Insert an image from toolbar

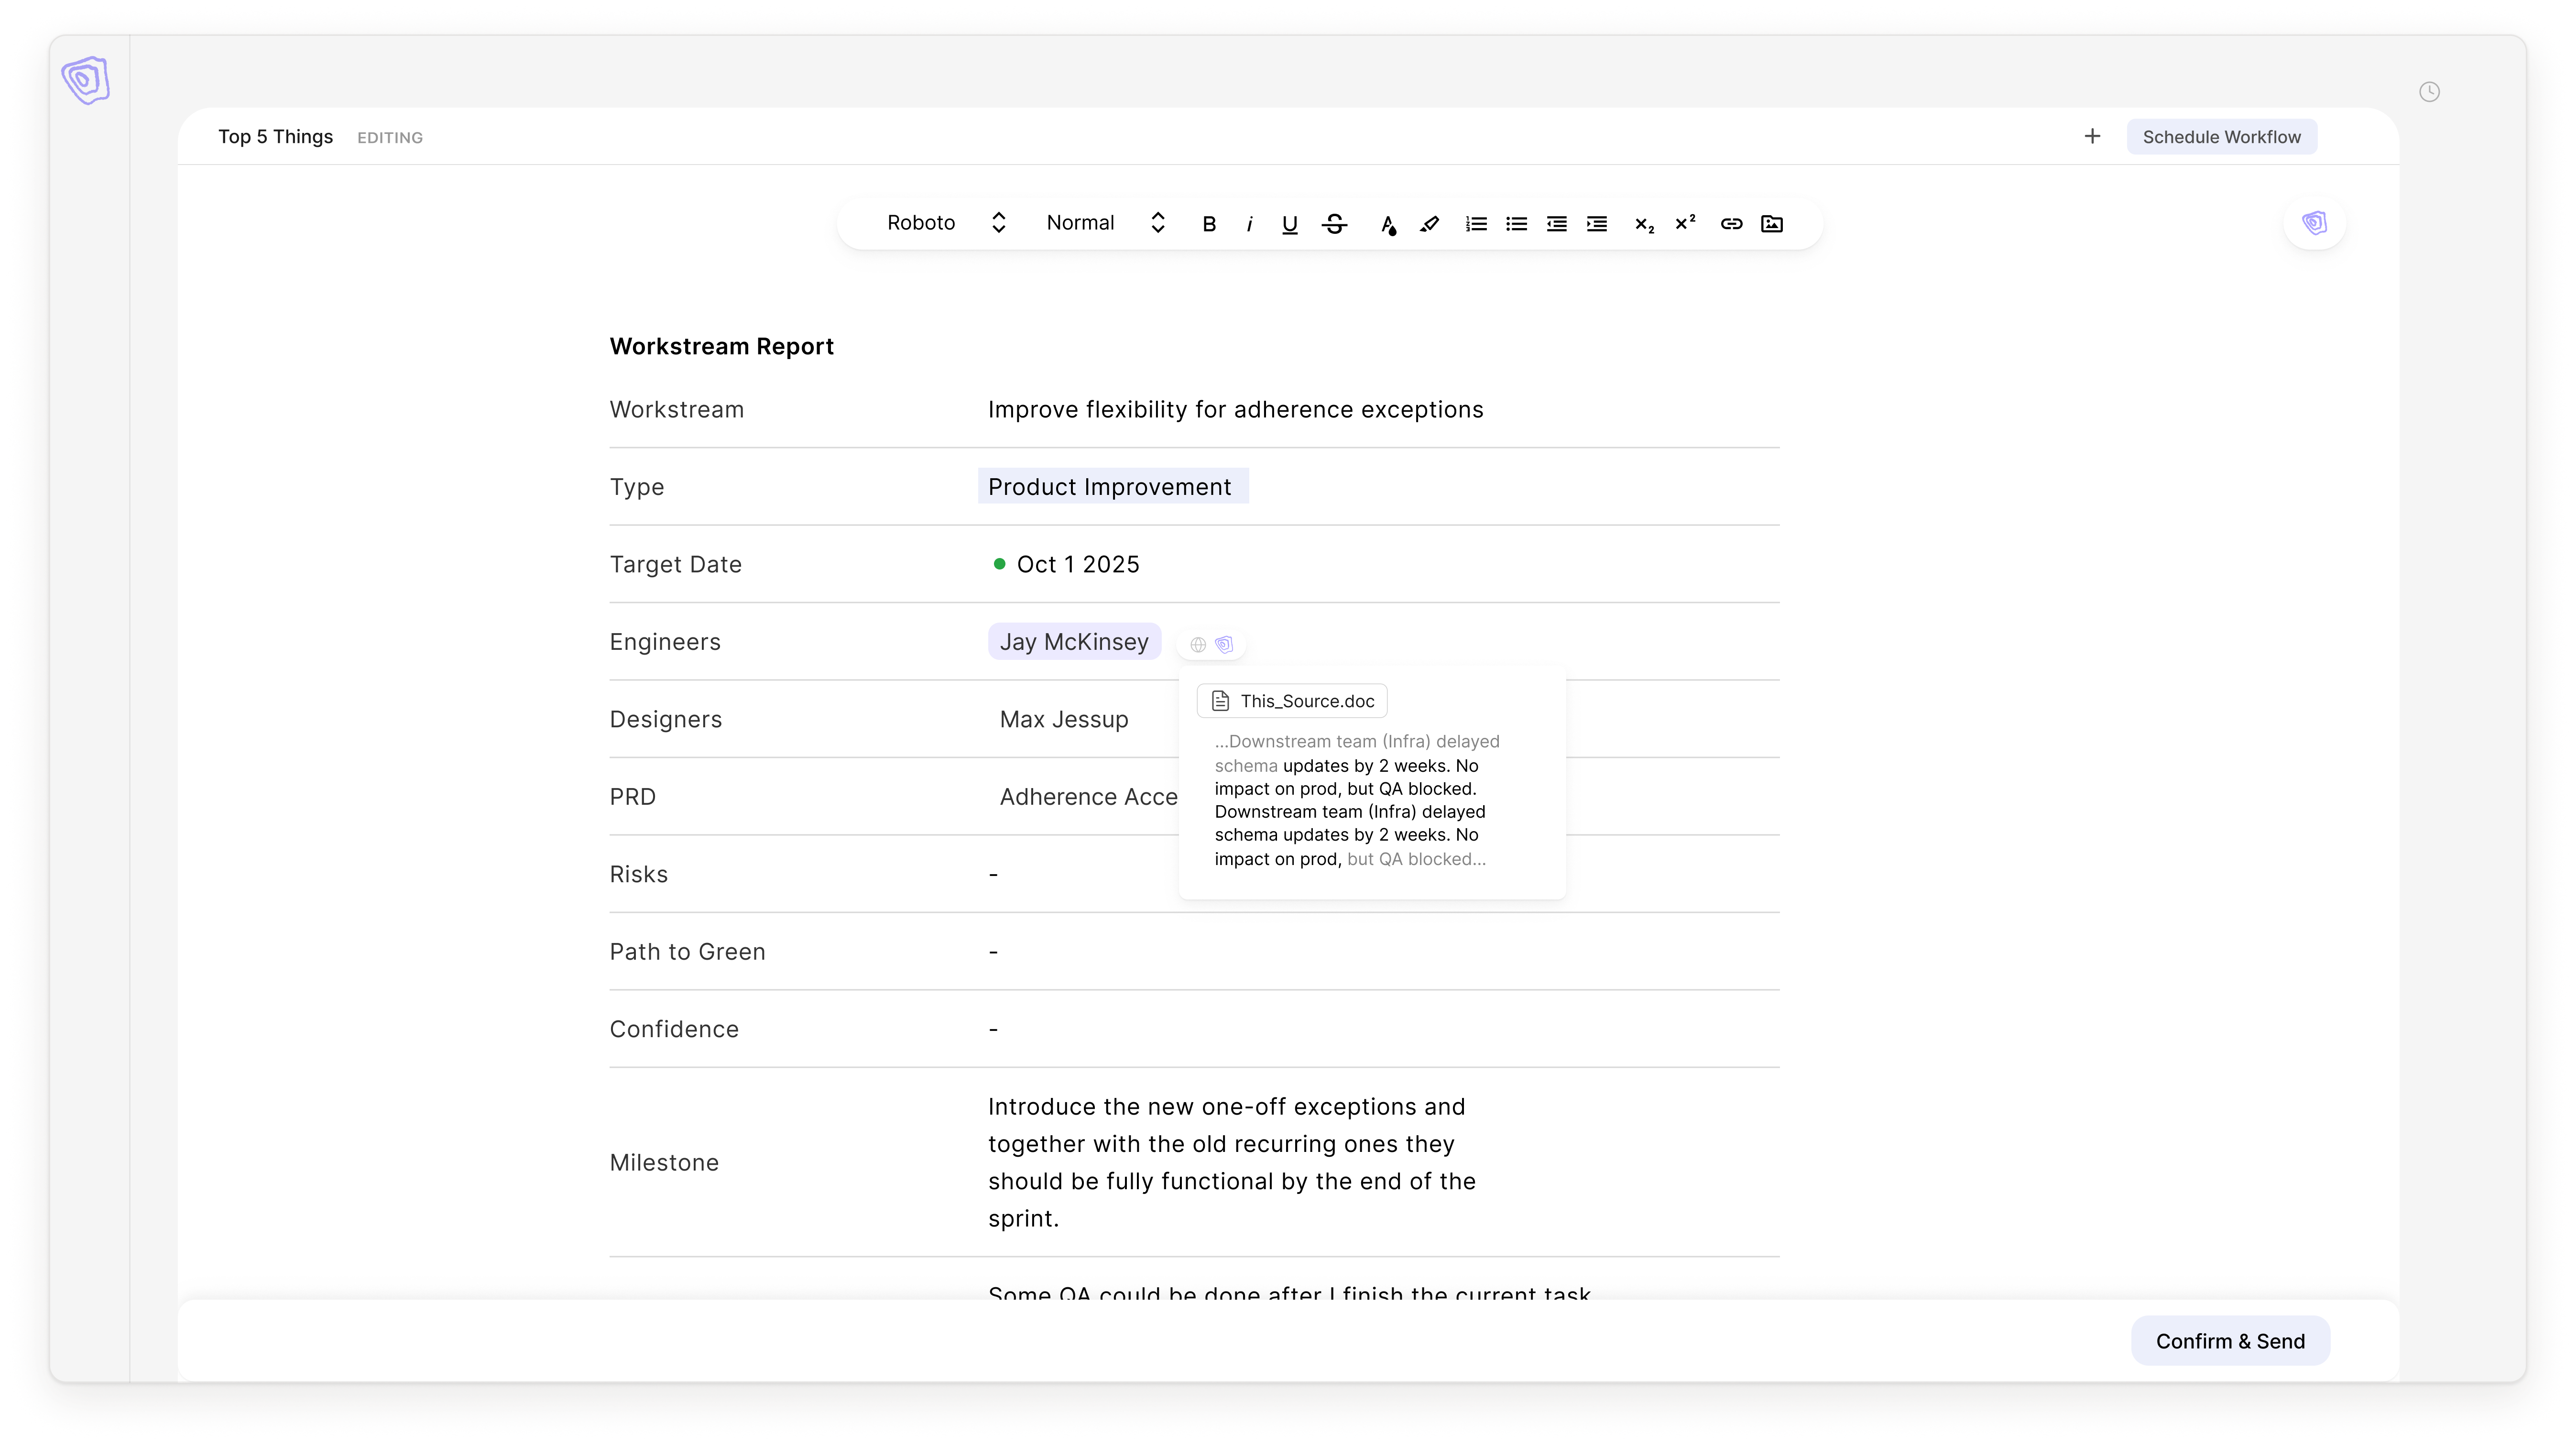click(x=1772, y=224)
